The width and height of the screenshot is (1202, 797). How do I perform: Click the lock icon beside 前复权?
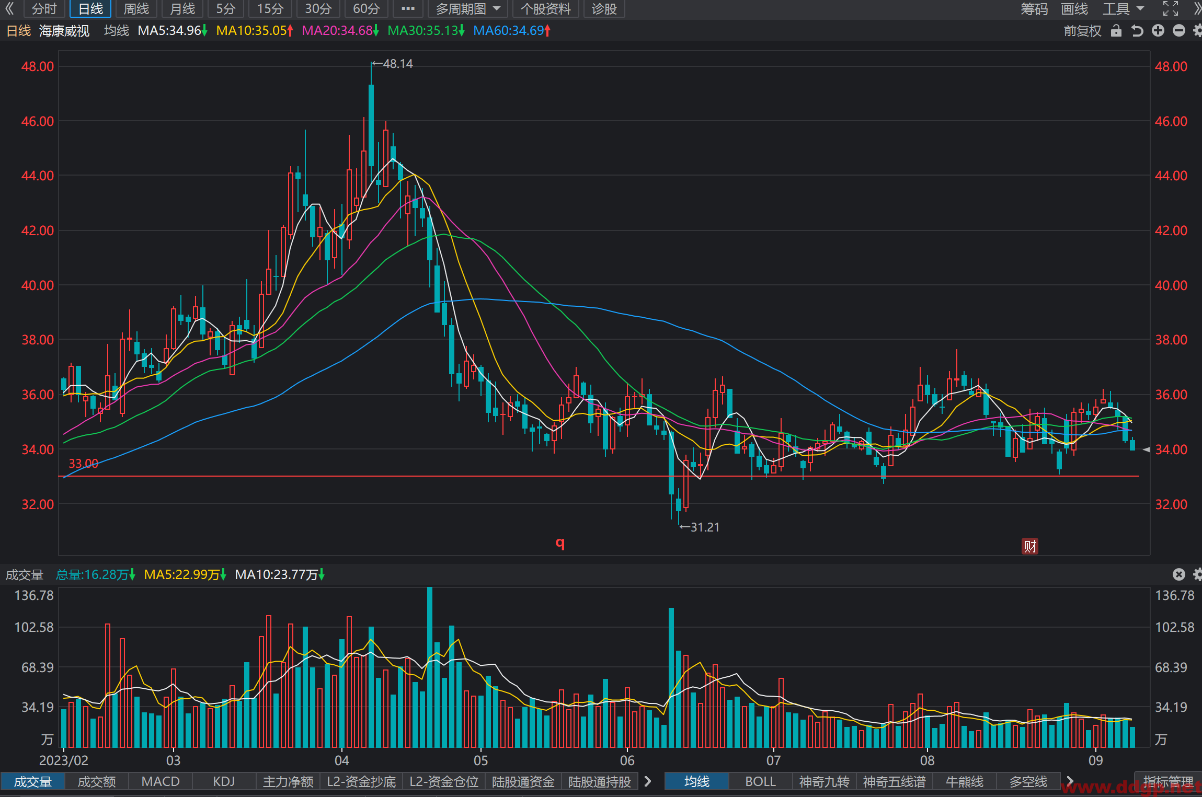pos(1116,31)
